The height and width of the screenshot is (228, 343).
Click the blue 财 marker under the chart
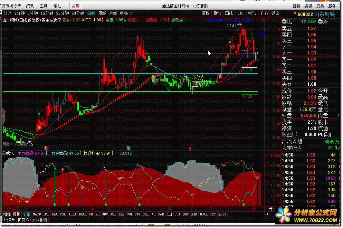tap(129, 148)
